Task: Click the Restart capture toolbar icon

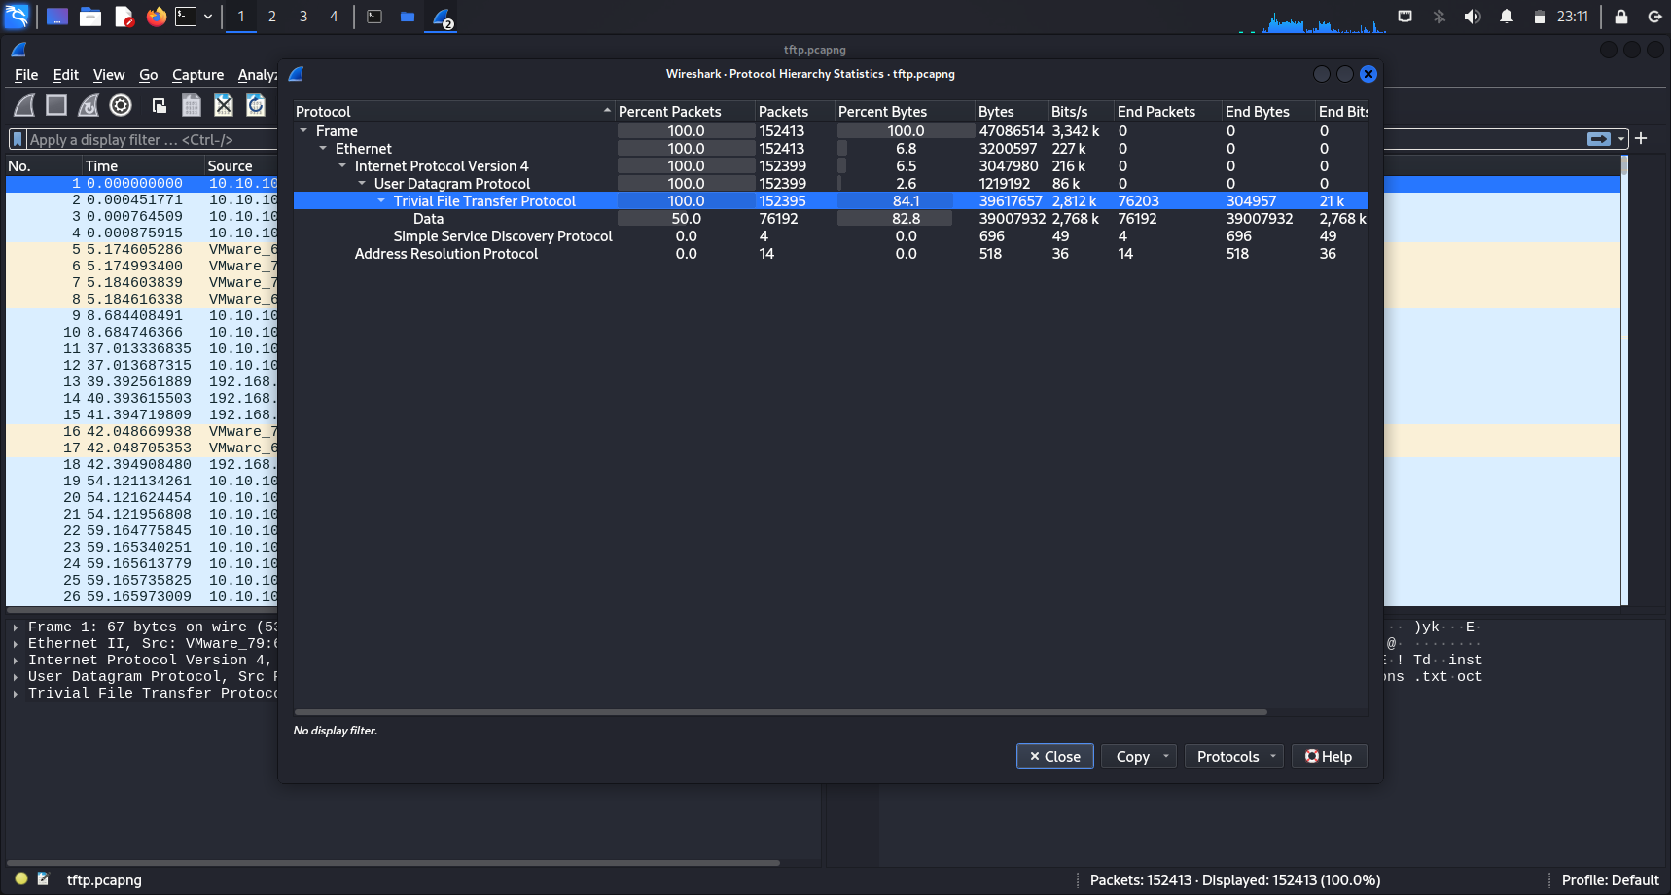Action: click(x=89, y=105)
